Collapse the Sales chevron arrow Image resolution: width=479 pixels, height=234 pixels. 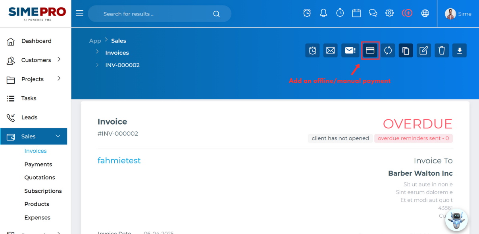click(x=58, y=136)
